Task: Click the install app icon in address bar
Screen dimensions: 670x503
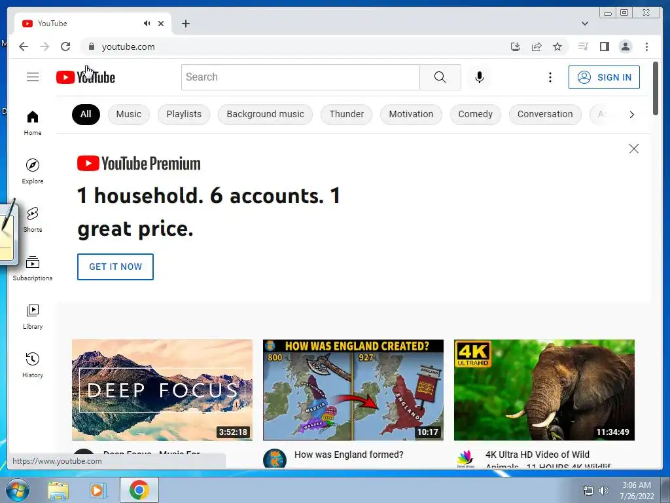Action: pos(516,47)
